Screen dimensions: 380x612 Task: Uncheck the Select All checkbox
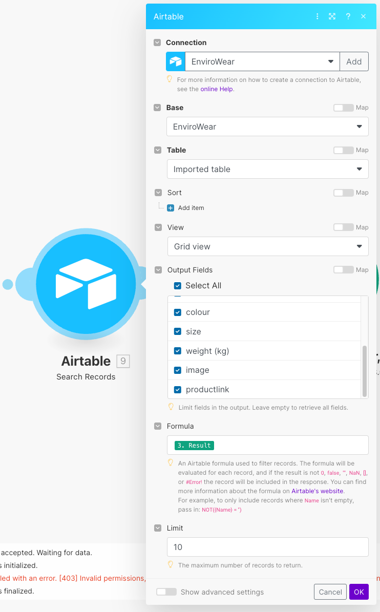(x=178, y=286)
